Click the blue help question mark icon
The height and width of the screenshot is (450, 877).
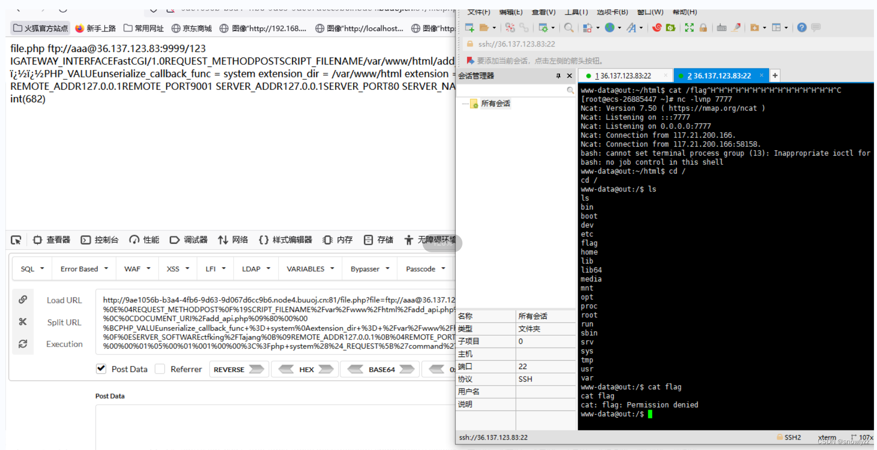click(802, 27)
